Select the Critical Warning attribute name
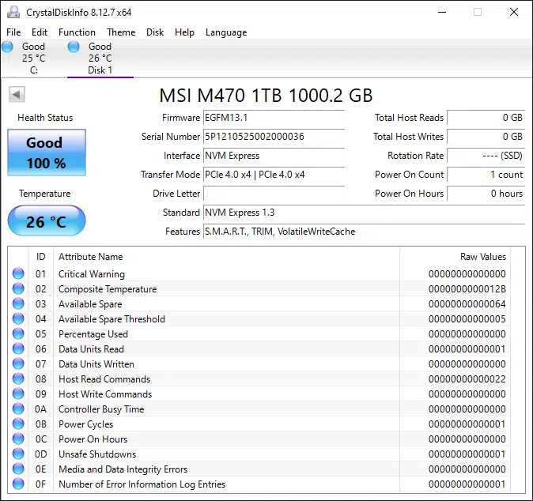 (x=92, y=273)
